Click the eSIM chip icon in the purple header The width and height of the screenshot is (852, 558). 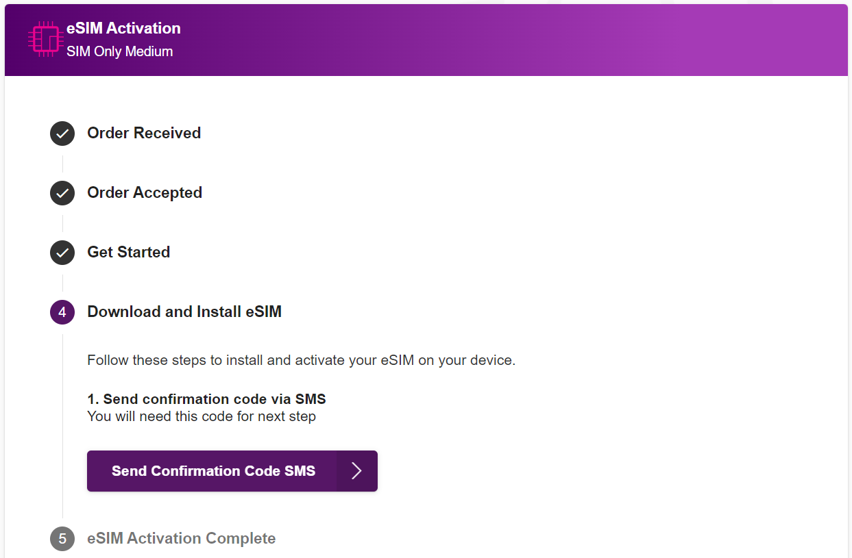click(45, 39)
